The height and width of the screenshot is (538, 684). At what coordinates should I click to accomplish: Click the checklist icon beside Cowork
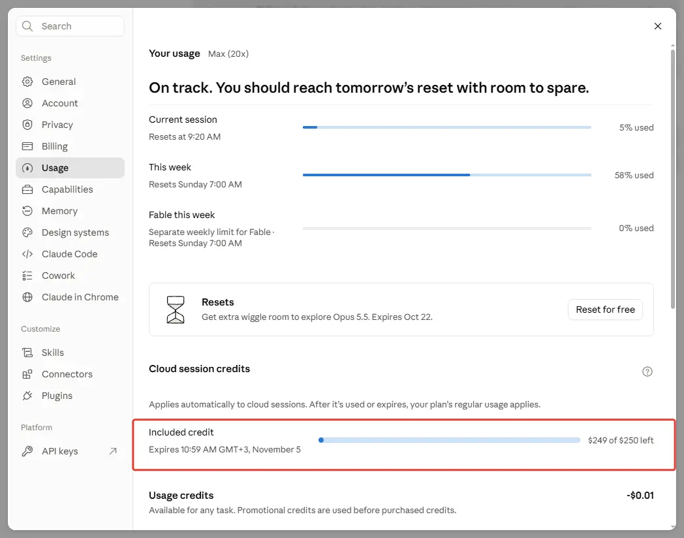click(x=27, y=276)
